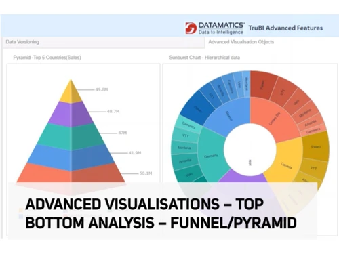Select the blue Amarilla outer segment
The image size is (339, 254).
[220, 90]
